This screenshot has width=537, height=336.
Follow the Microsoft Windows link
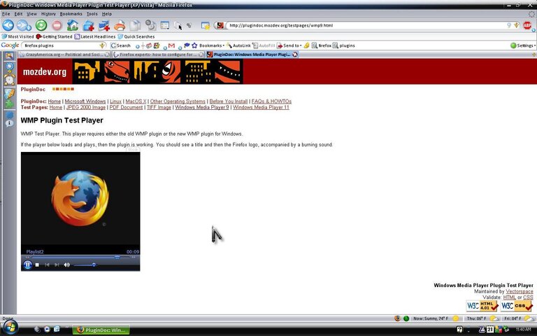[x=85, y=101]
